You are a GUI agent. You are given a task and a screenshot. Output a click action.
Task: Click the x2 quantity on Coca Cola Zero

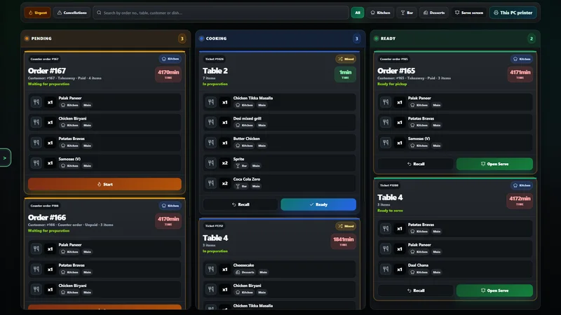coord(224,183)
